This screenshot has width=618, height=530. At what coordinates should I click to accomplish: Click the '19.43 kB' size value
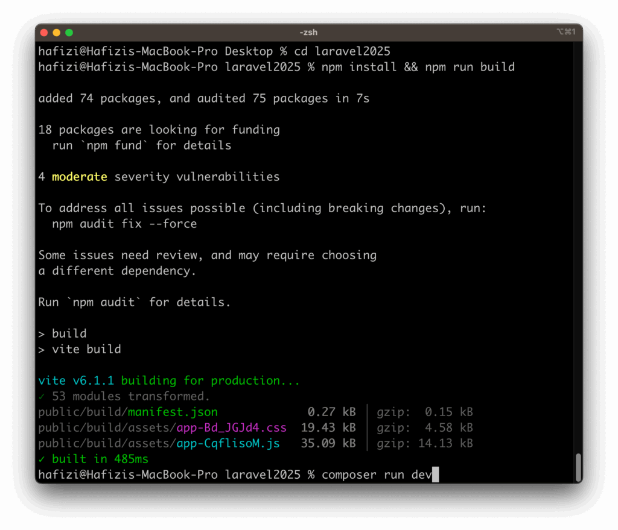(328, 428)
